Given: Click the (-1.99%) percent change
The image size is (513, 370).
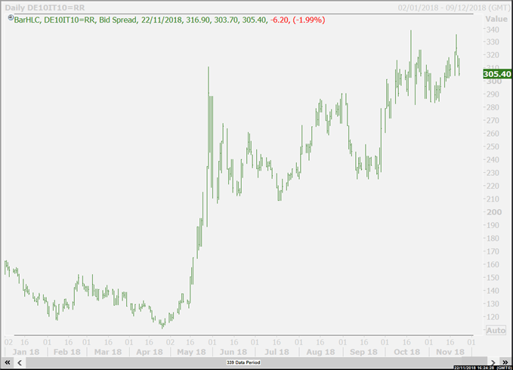Looking at the screenshot, I should pyautogui.click(x=308, y=20).
